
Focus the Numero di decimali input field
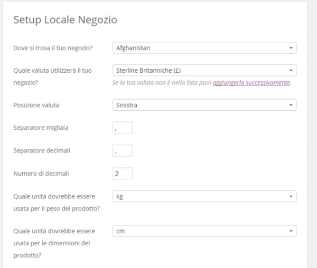[x=123, y=174]
